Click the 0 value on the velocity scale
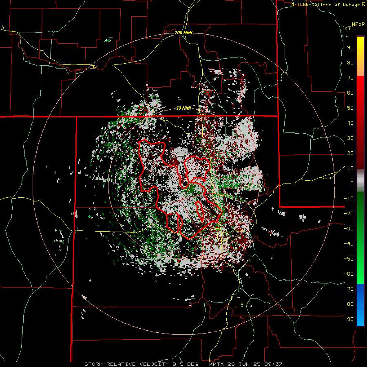The image size is (367, 367). coord(352,183)
